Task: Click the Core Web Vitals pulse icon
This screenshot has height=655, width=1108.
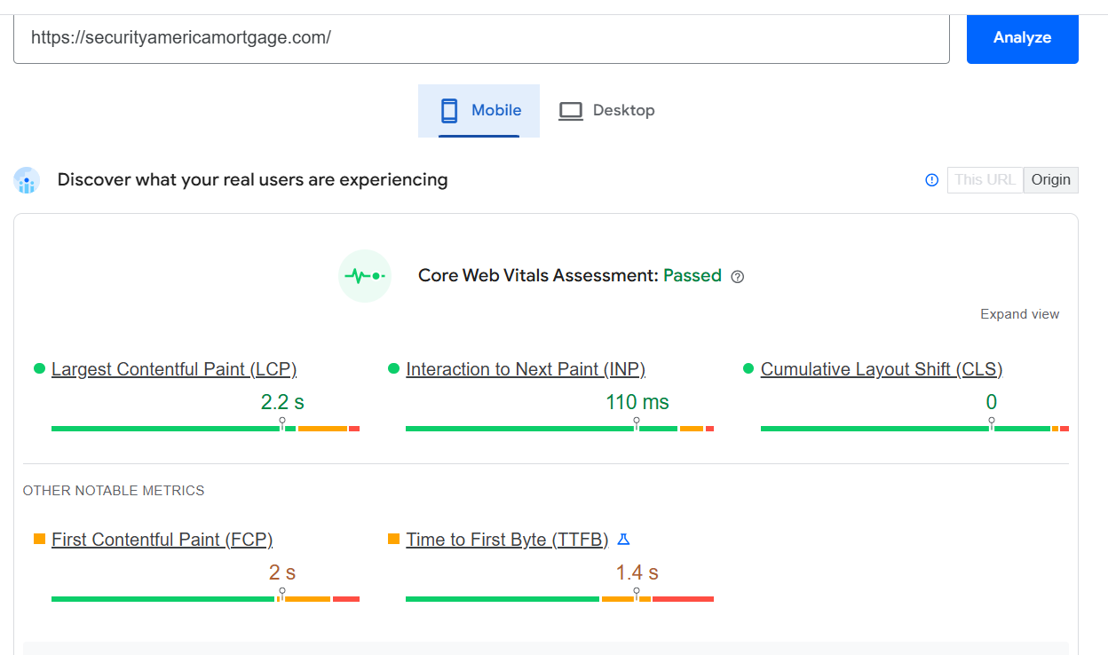Action: pos(365,276)
